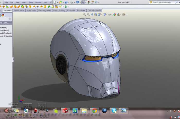This screenshot has width=180, height=119.
Task: Open the View menu
Action: point(17,2)
